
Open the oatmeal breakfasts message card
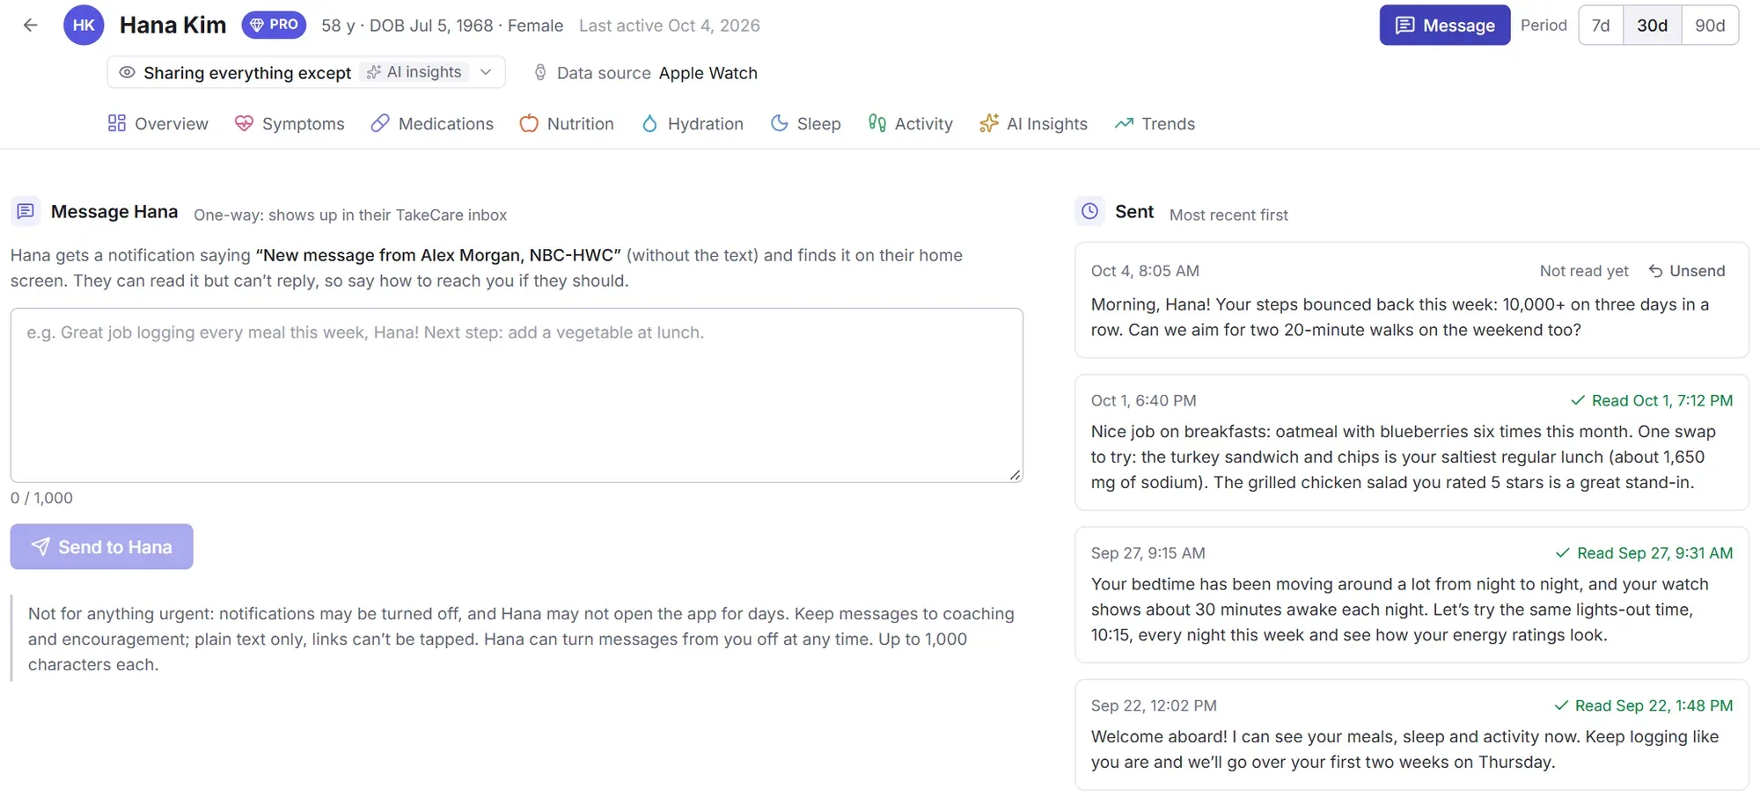pos(1412,442)
